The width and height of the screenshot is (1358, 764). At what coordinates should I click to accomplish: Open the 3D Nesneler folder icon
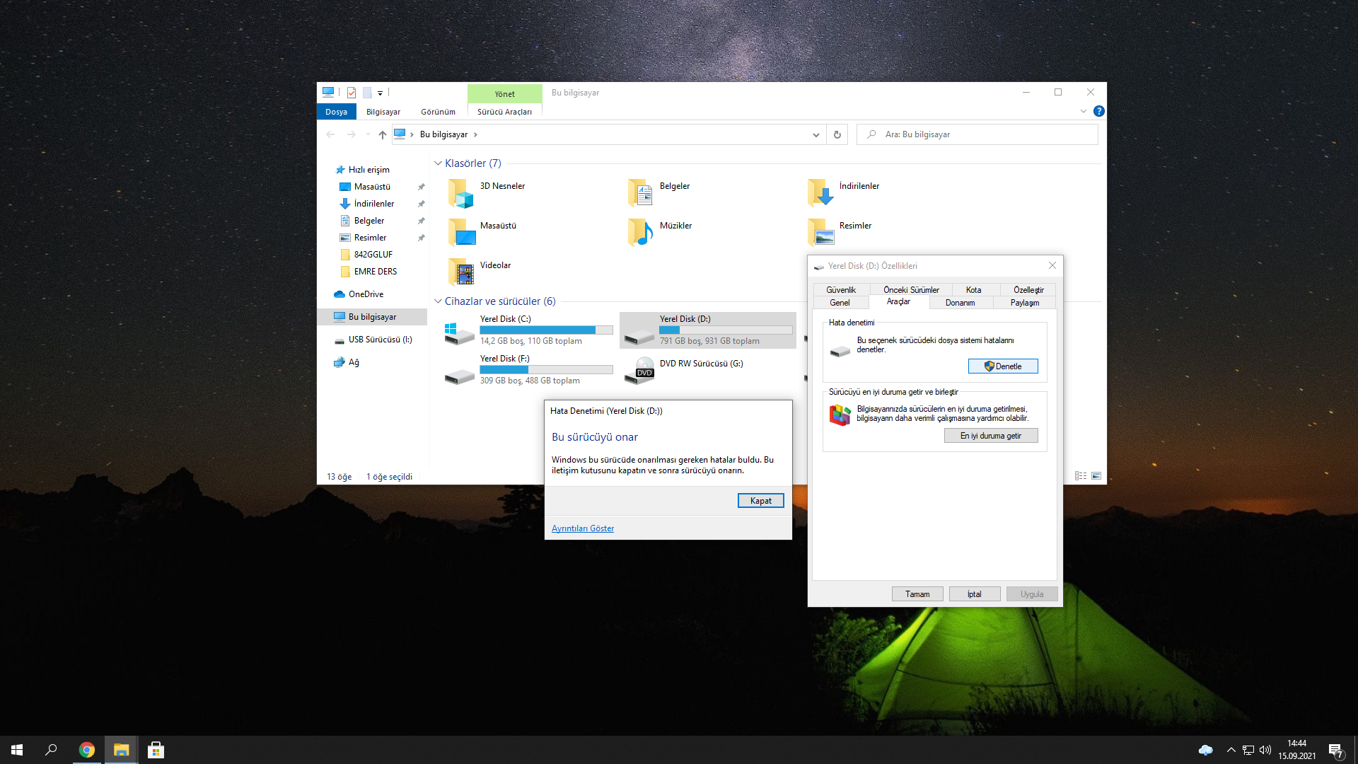(460, 193)
